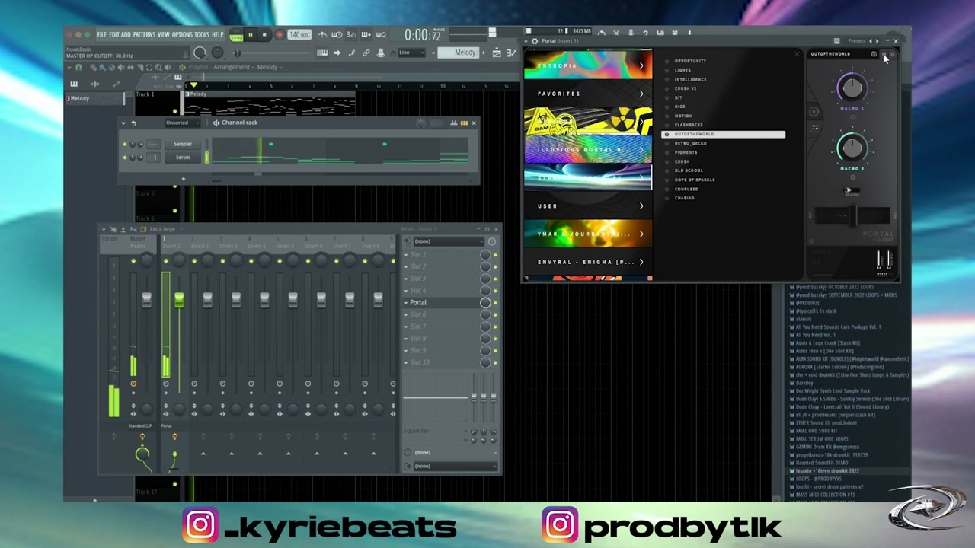Screen dimensions: 975x548
Task: Favorite the LIGHTS preset star
Action: point(667,70)
